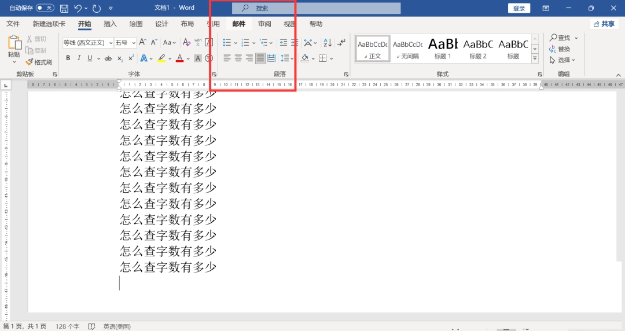625x331 pixels.
Task: Apply strikethrough to text
Action: click(108, 58)
